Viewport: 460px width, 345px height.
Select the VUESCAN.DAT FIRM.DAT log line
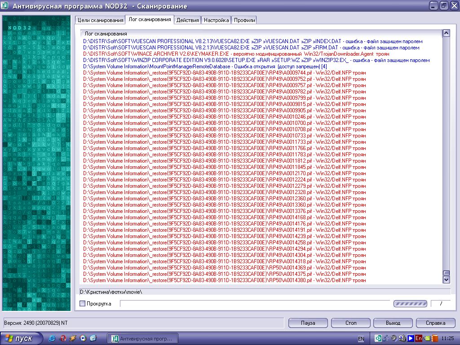pyautogui.click(x=251, y=48)
